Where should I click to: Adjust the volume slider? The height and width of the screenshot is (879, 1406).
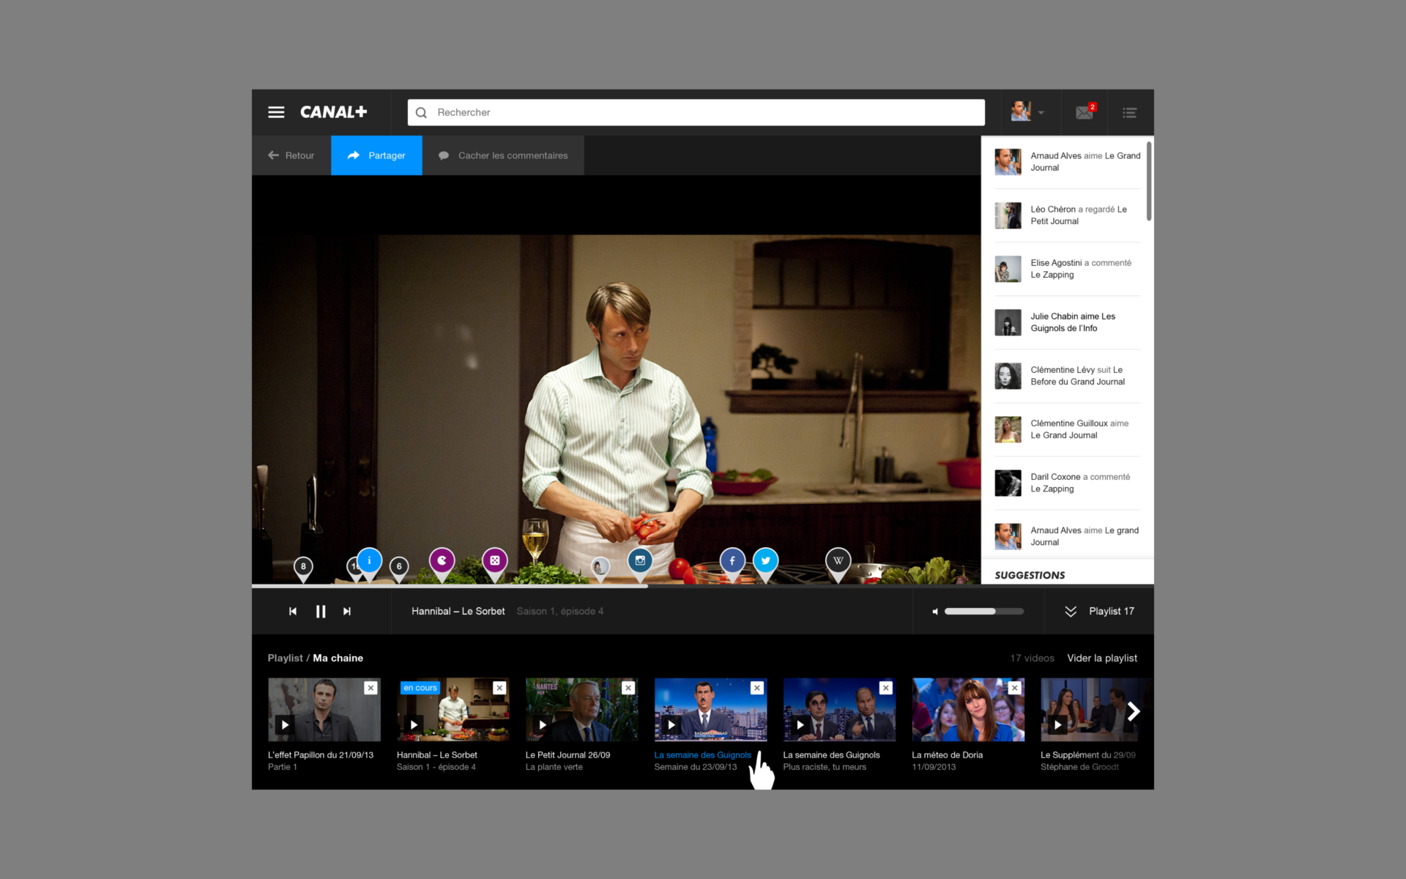tap(983, 612)
